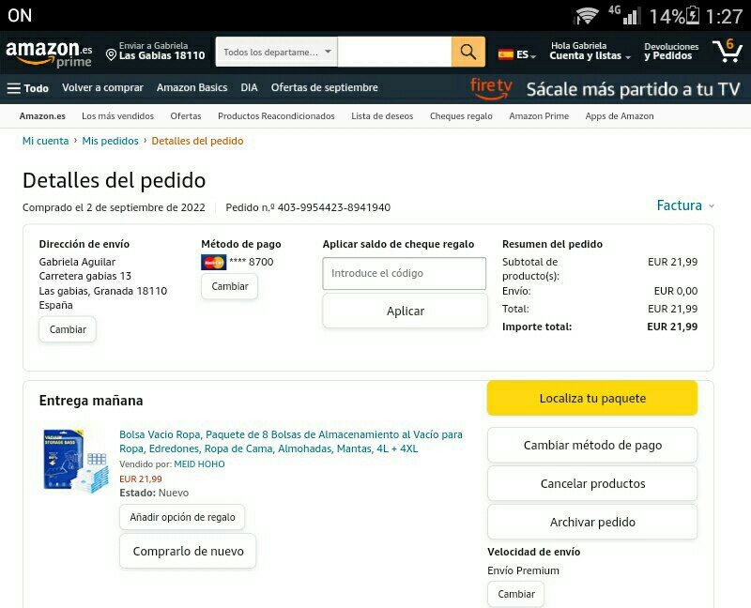Open the Todos los departamentos dropdown
Image resolution: width=751 pixels, height=608 pixels.
(277, 52)
